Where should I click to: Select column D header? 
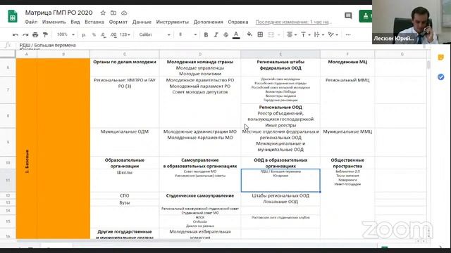click(x=200, y=54)
